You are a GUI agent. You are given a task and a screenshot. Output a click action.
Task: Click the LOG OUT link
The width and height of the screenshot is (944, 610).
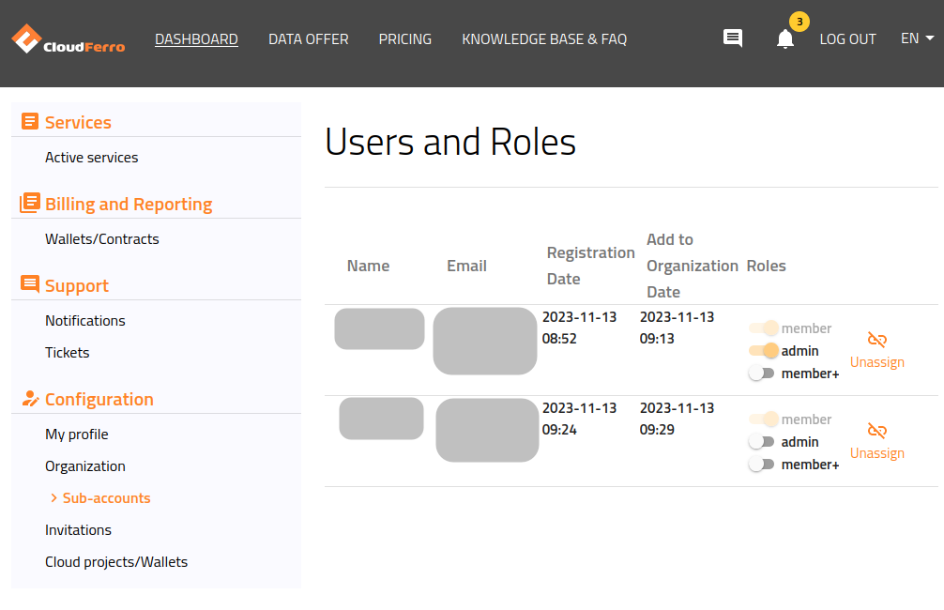tap(847, 38)
